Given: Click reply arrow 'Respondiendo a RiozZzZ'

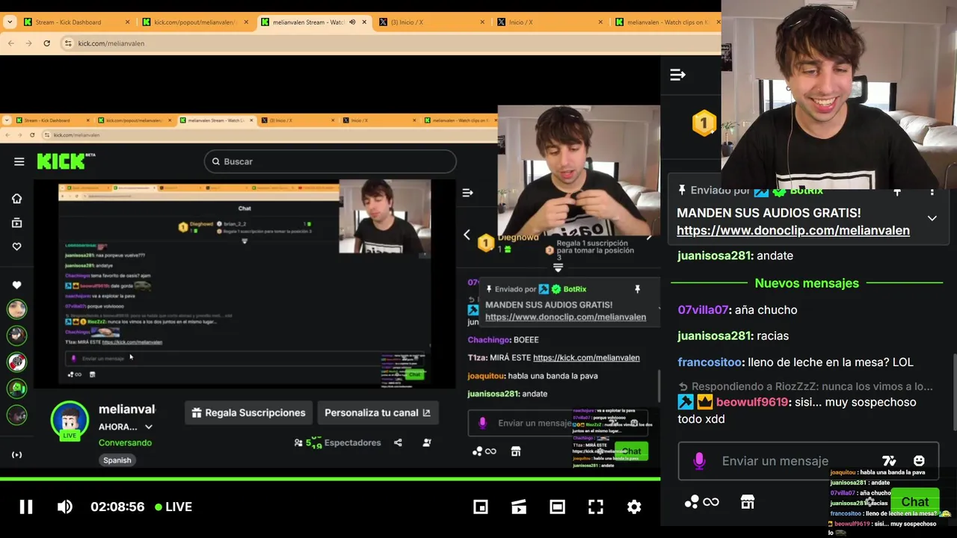Looking at the screenshot, I should click(x=683, y=386).
